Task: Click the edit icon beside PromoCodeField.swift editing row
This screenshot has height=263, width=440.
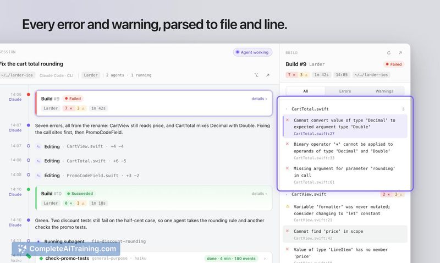Action: [38, 176]
